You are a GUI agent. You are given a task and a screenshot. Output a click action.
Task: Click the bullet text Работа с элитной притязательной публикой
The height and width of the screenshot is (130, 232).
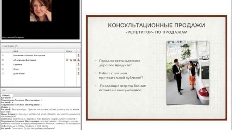pos(121,75)
